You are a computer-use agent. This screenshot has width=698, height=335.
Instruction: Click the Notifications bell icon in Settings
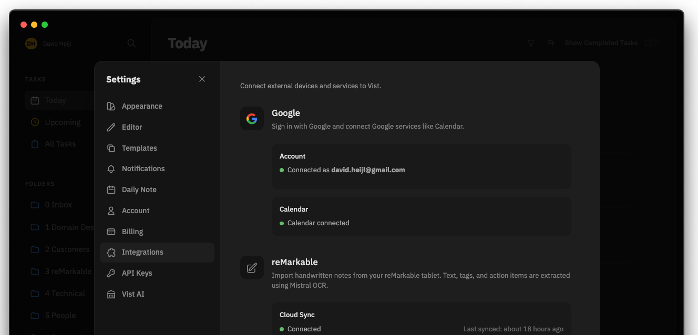[111, 169]
